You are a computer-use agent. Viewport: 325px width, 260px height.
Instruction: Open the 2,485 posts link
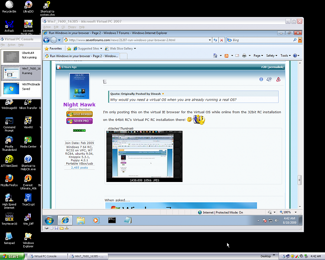click(79, 168)
